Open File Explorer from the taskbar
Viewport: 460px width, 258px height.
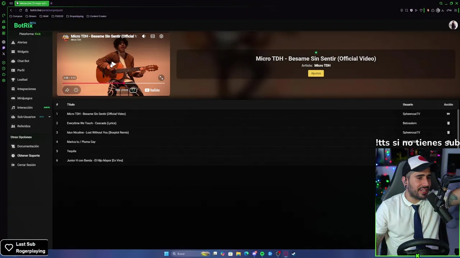(x=238, y=254)
